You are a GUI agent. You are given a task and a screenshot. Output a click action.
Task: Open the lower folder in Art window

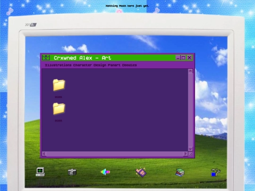59,108
